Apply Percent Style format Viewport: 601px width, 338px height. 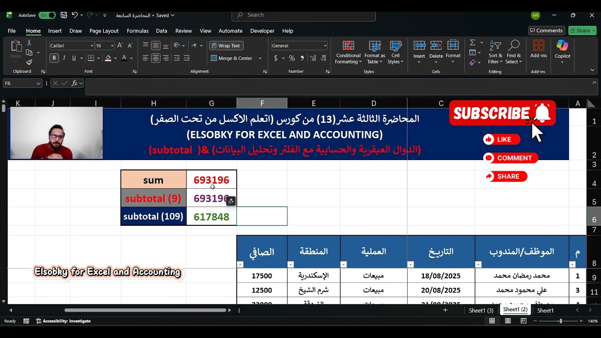pyautogui.click(x=292, y=58)
